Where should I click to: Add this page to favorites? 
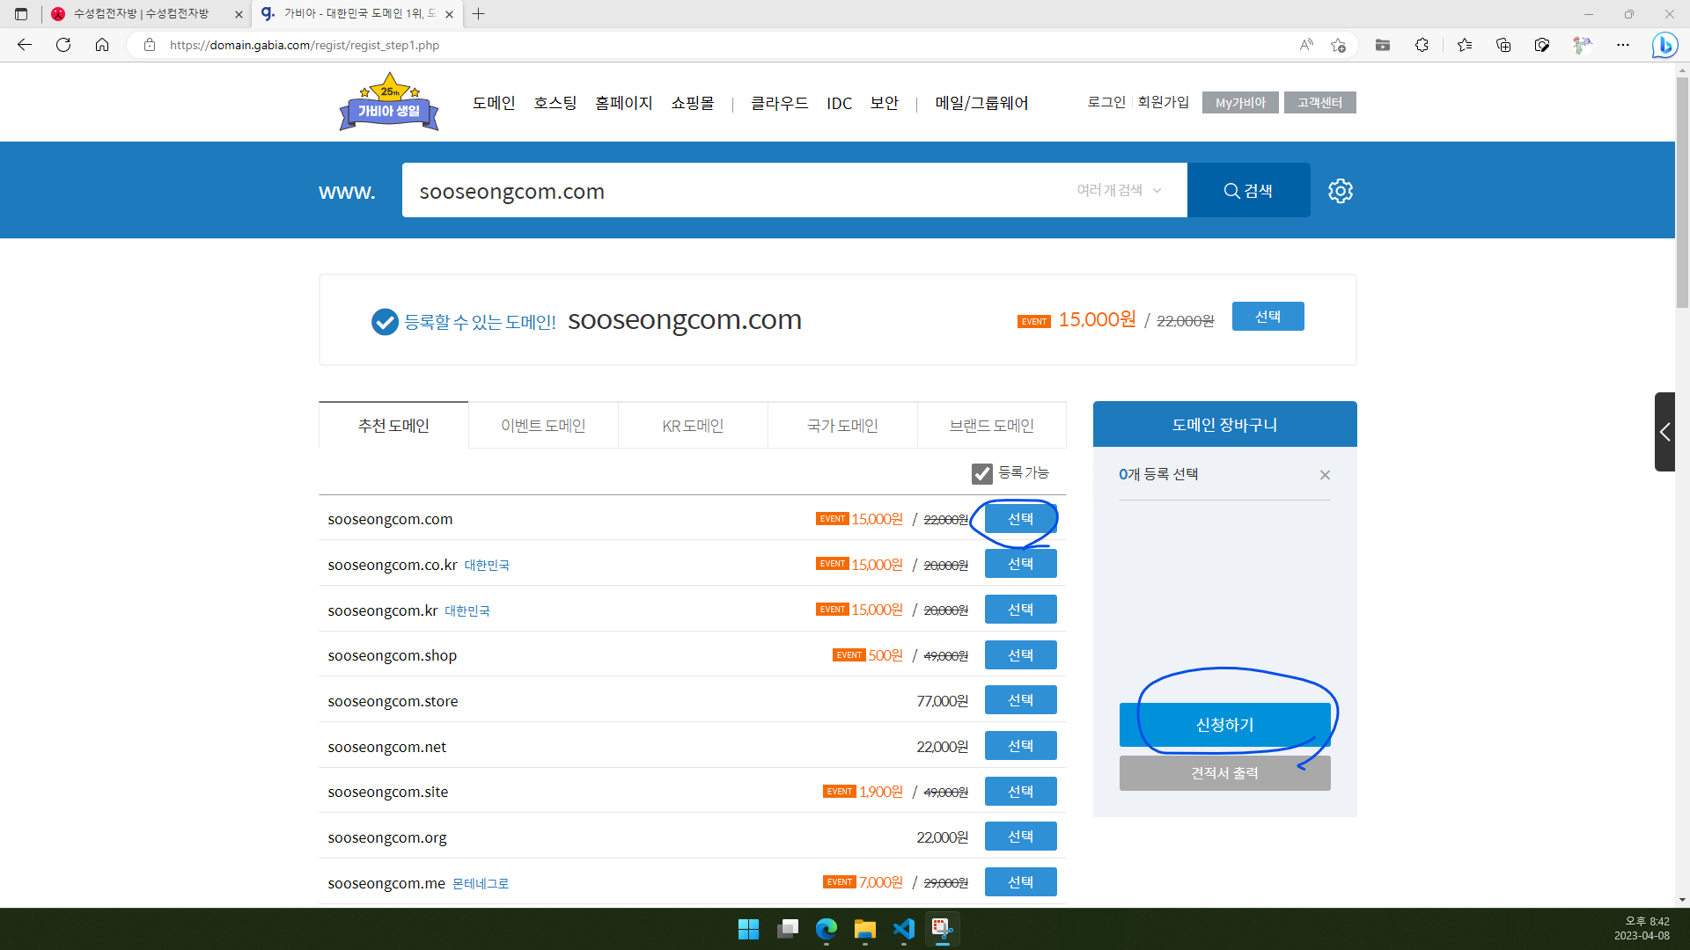[x=1339, y=45]
